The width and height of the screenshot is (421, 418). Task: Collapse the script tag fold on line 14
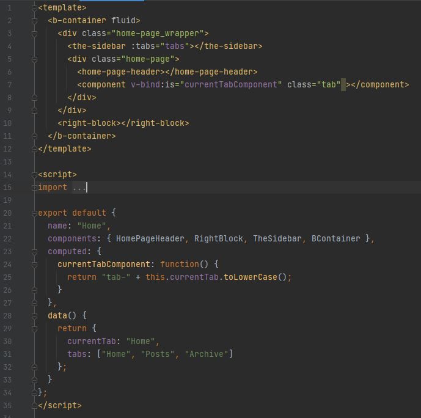click(34, 175)
